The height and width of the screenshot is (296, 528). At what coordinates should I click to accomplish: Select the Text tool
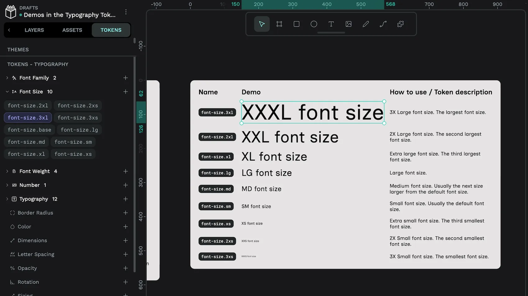click(x=331, y=24)
